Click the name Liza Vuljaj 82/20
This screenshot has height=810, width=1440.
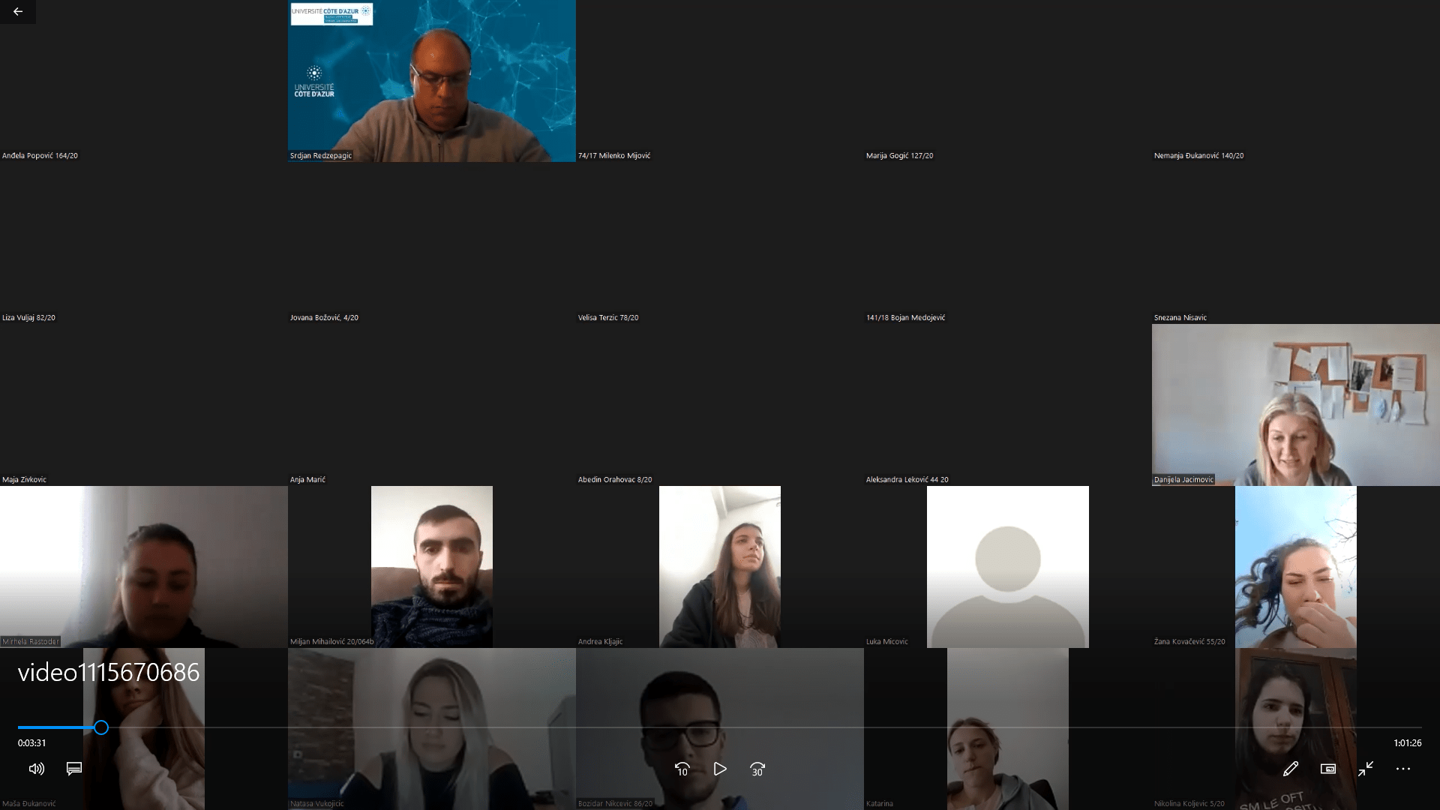pyautogui.click(x=28, y=318)
